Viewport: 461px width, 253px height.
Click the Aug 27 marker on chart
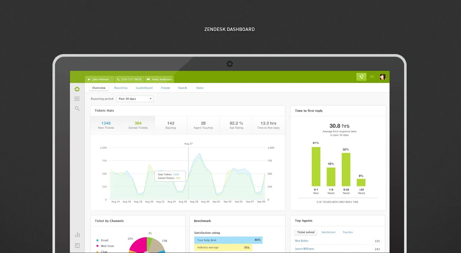188,144
